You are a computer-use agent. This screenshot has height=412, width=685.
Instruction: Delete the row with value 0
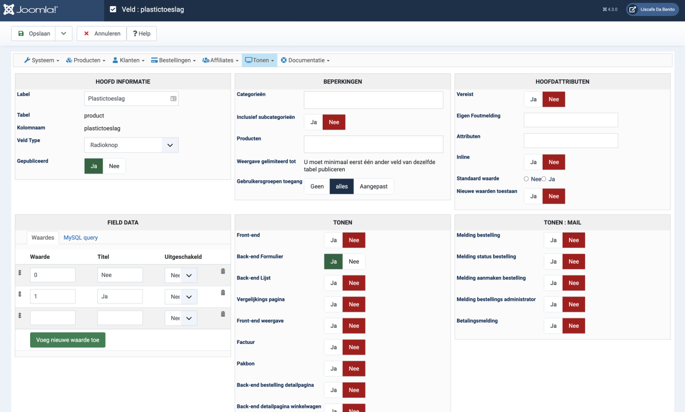click(x=223, y=271)
